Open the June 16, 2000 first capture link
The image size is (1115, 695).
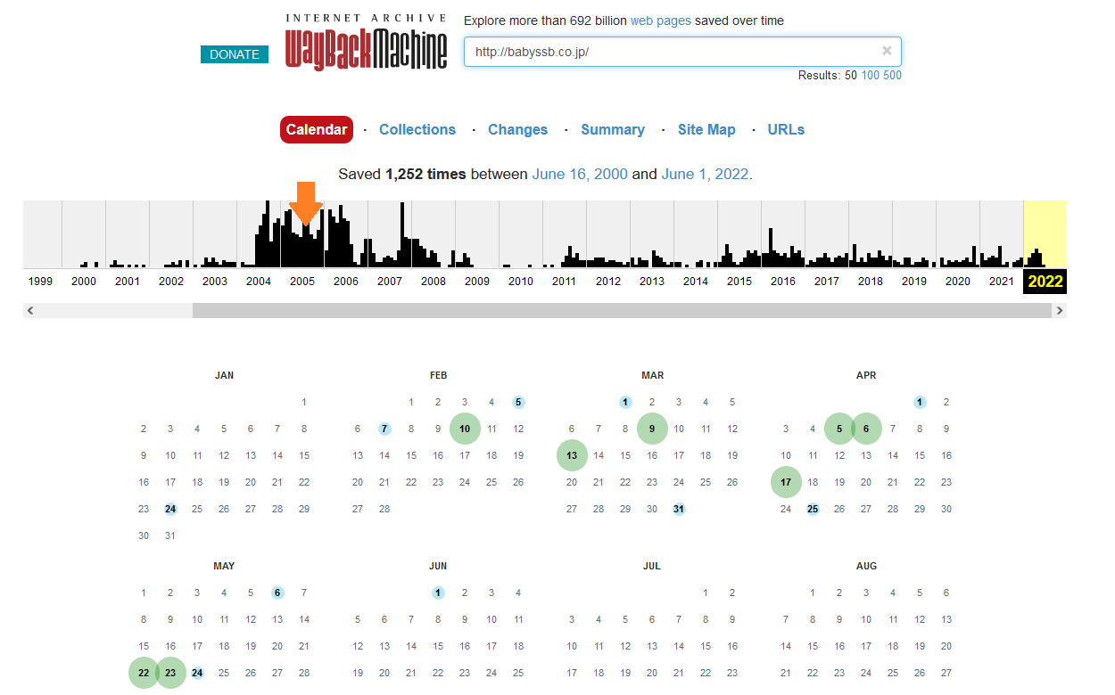coord(580,174)
